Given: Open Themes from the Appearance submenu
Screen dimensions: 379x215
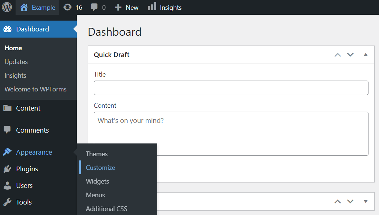Looking at the screenshot, I should tap(96, 154).
